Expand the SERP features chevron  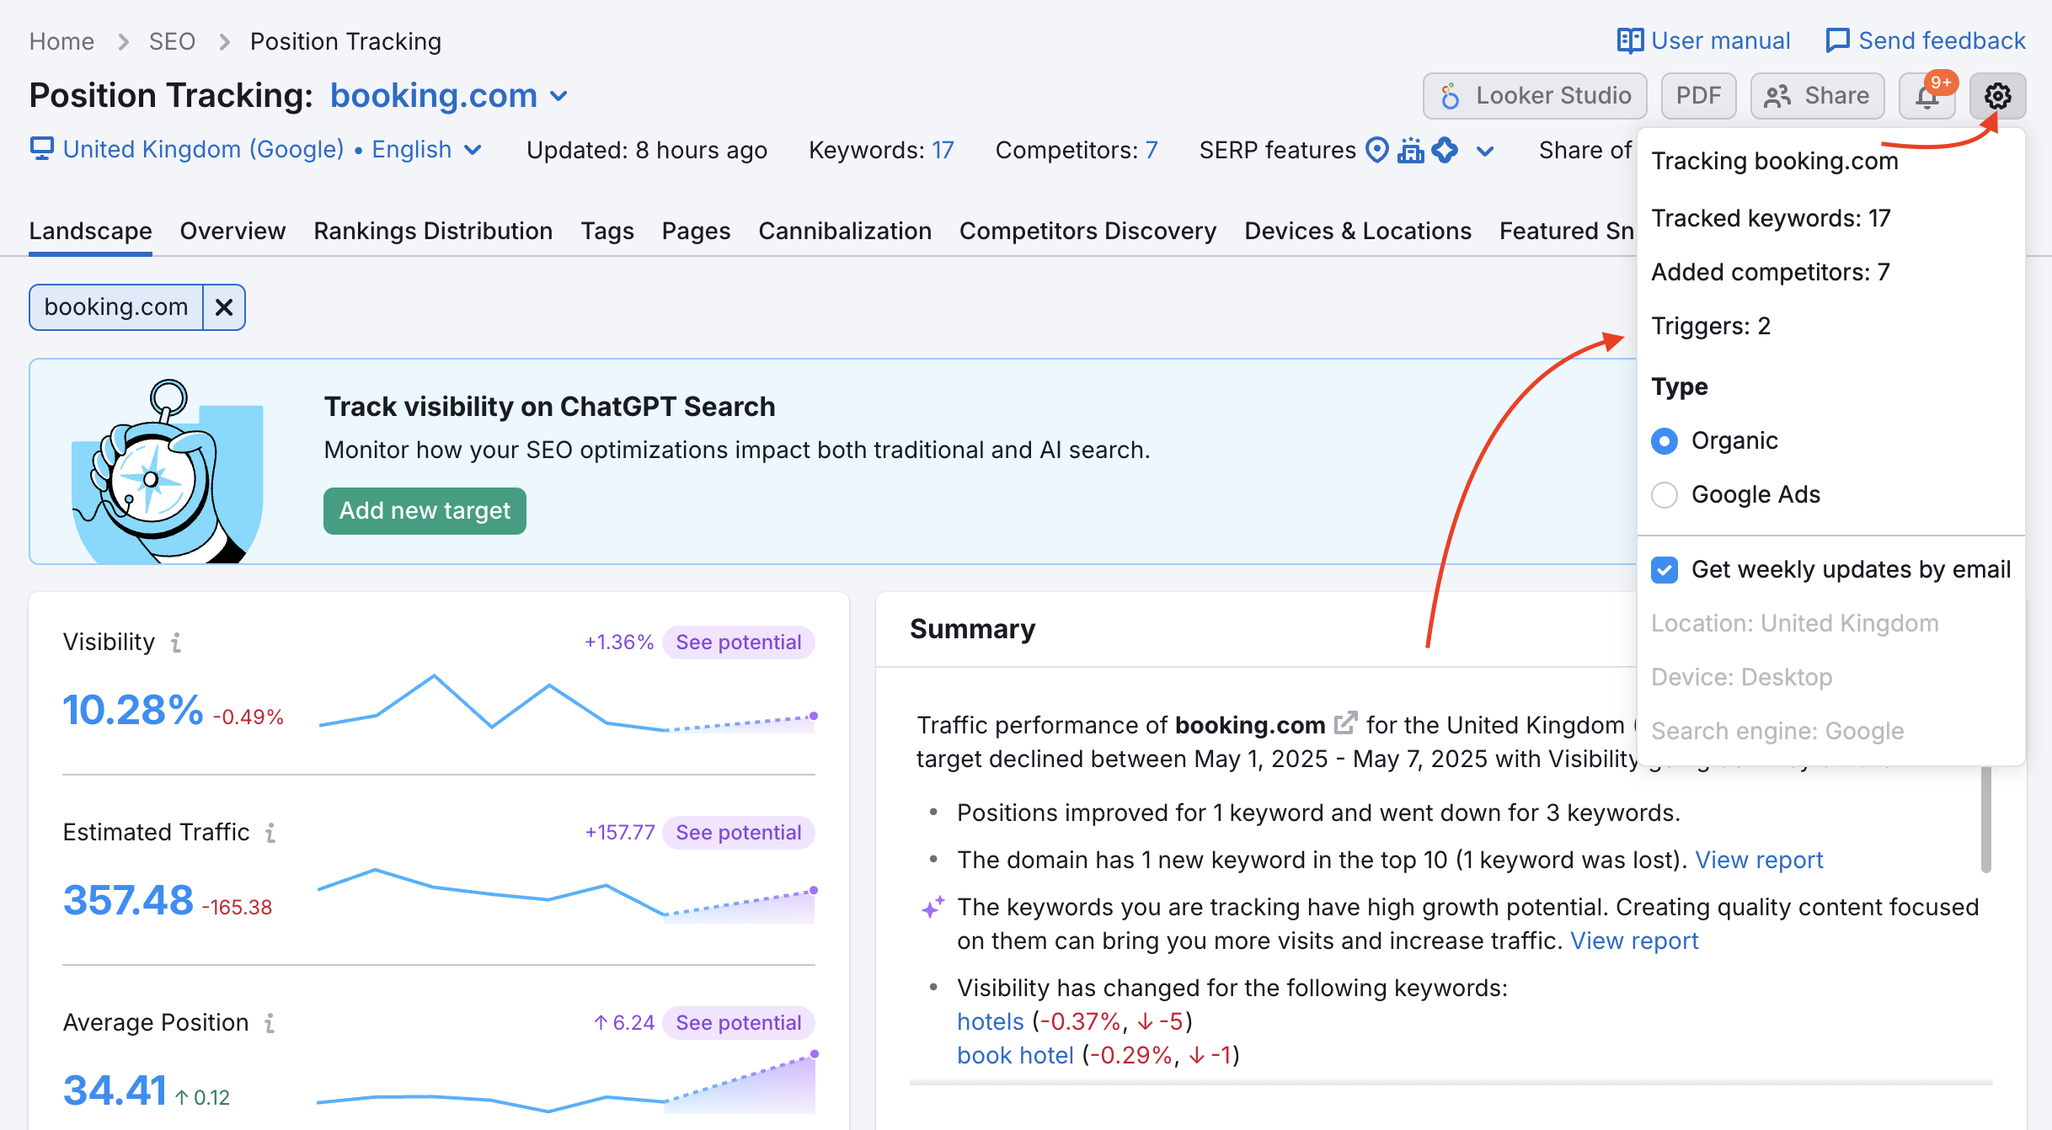(1485, 152)
